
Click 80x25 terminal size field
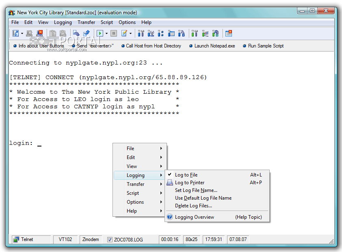click(191, 239)
